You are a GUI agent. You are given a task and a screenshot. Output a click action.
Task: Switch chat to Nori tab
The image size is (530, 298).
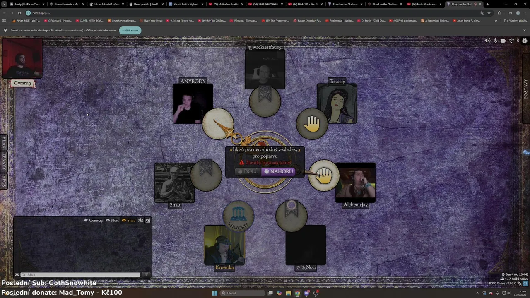(112, 220)
